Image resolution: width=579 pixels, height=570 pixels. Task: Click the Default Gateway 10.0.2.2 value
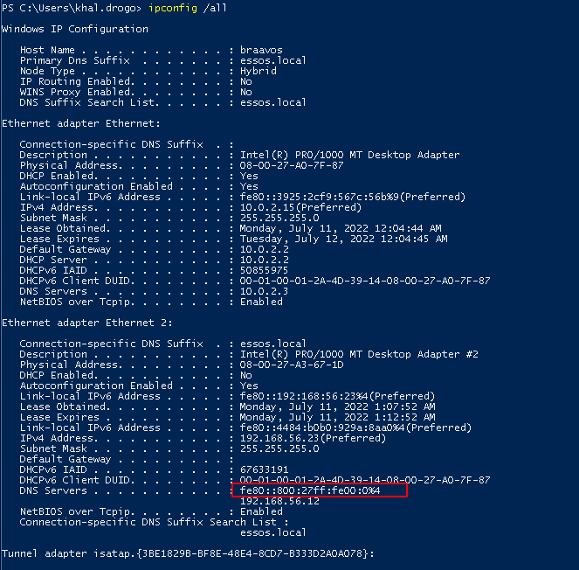(264, 249)
